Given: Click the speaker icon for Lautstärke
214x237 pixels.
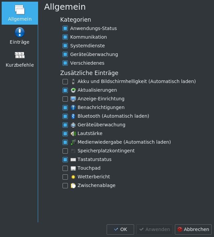Looking at the screenshot, I should pos(73,134).
